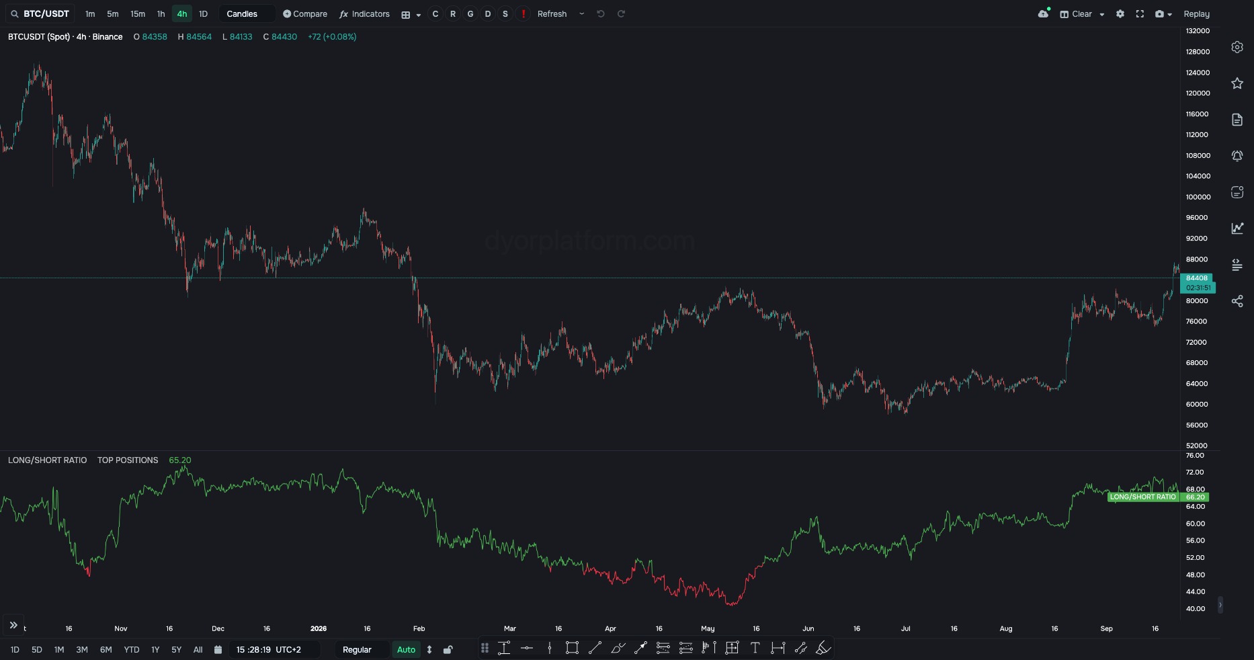This screenshot has height=660, width=1254.
Task: Select the eraser tool in drawing toolbar
Action: (x=823, y=648)
